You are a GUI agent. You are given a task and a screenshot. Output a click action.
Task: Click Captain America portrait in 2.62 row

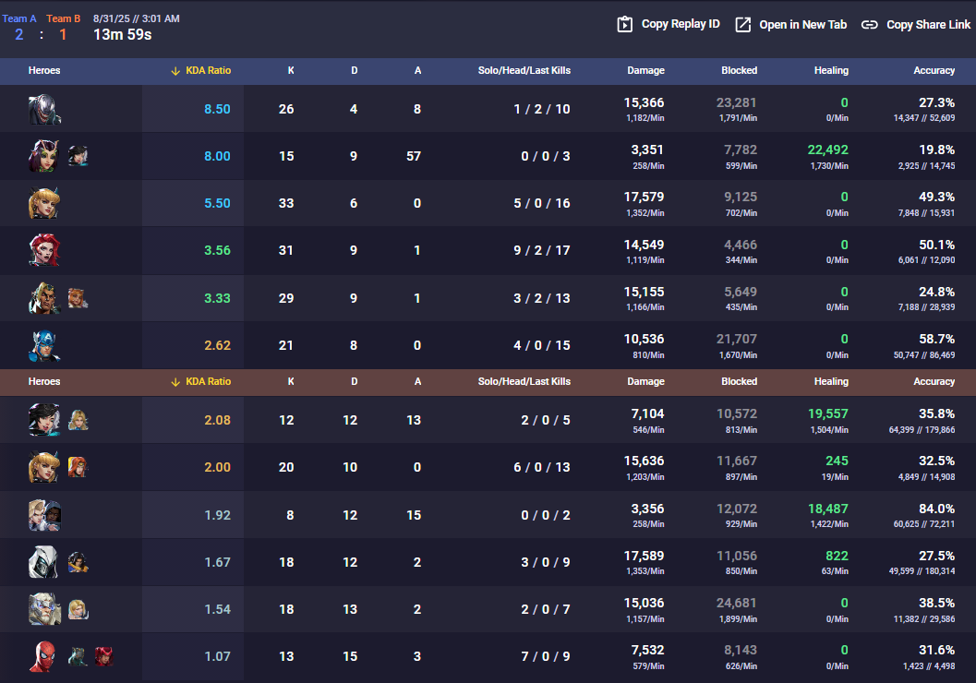tap(44, 345)
